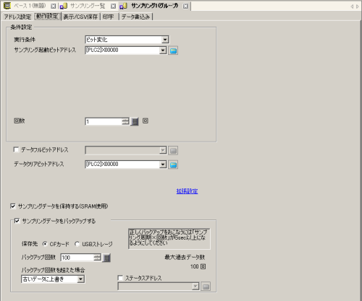Image resolution: width=362 pixels, height=301 pixels.
Task: Click scroll-left arrow in tab bar
Action: [352, 6]
